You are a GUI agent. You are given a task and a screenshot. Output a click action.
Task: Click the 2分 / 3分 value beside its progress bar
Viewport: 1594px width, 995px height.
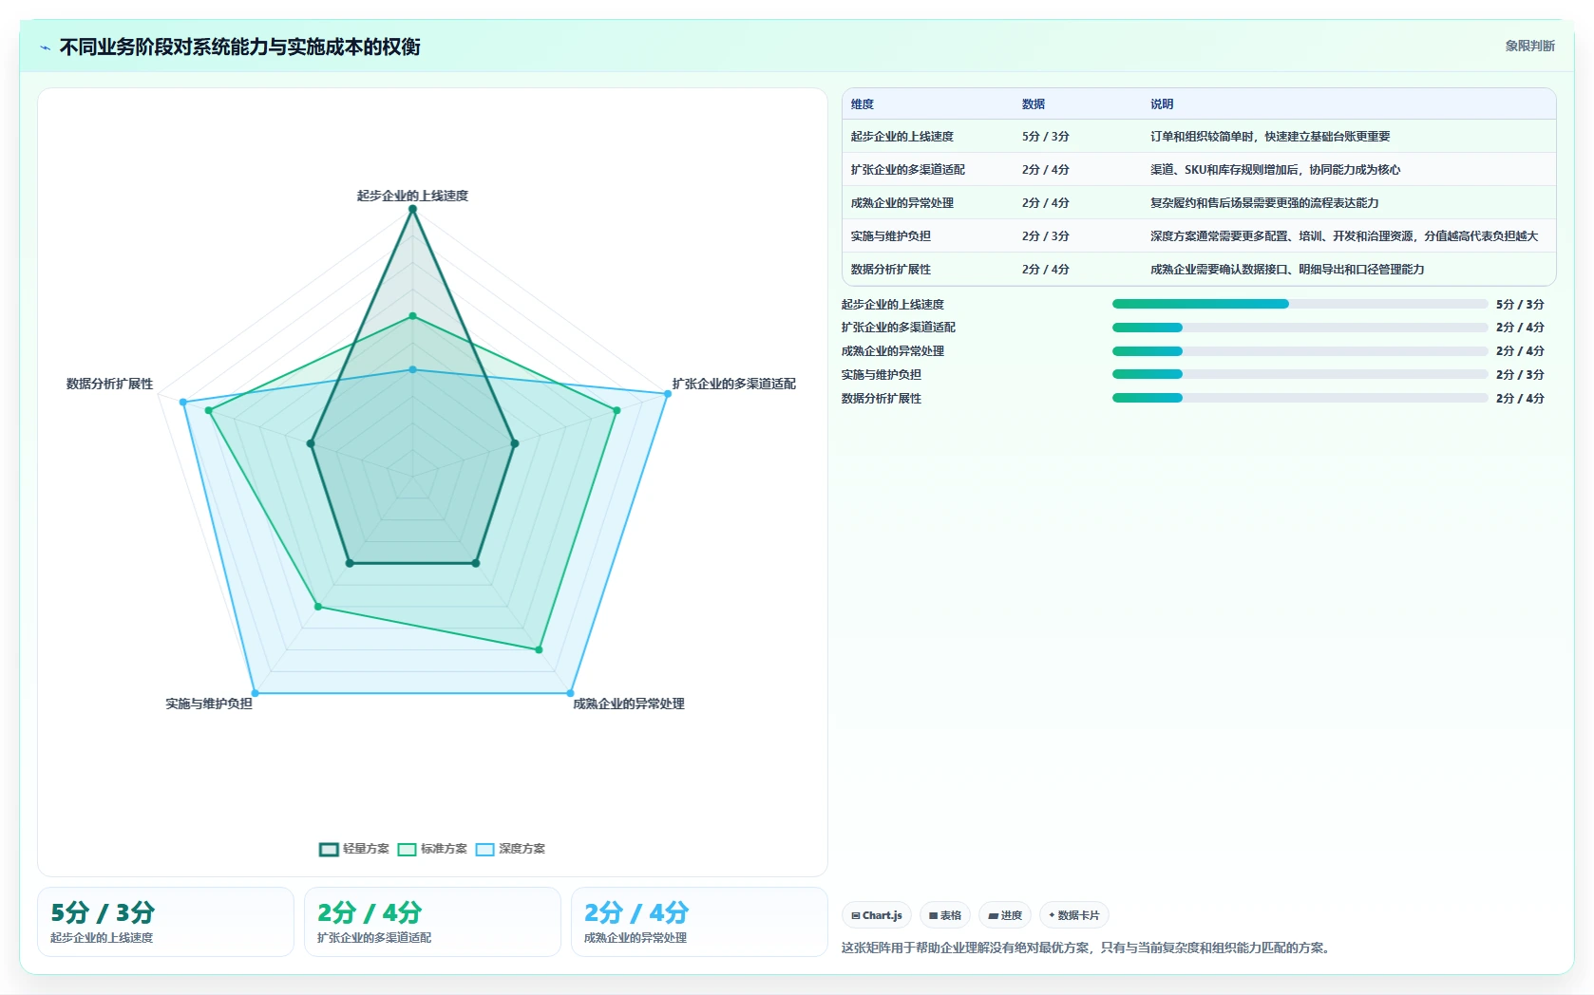[x=1520, y=375]
